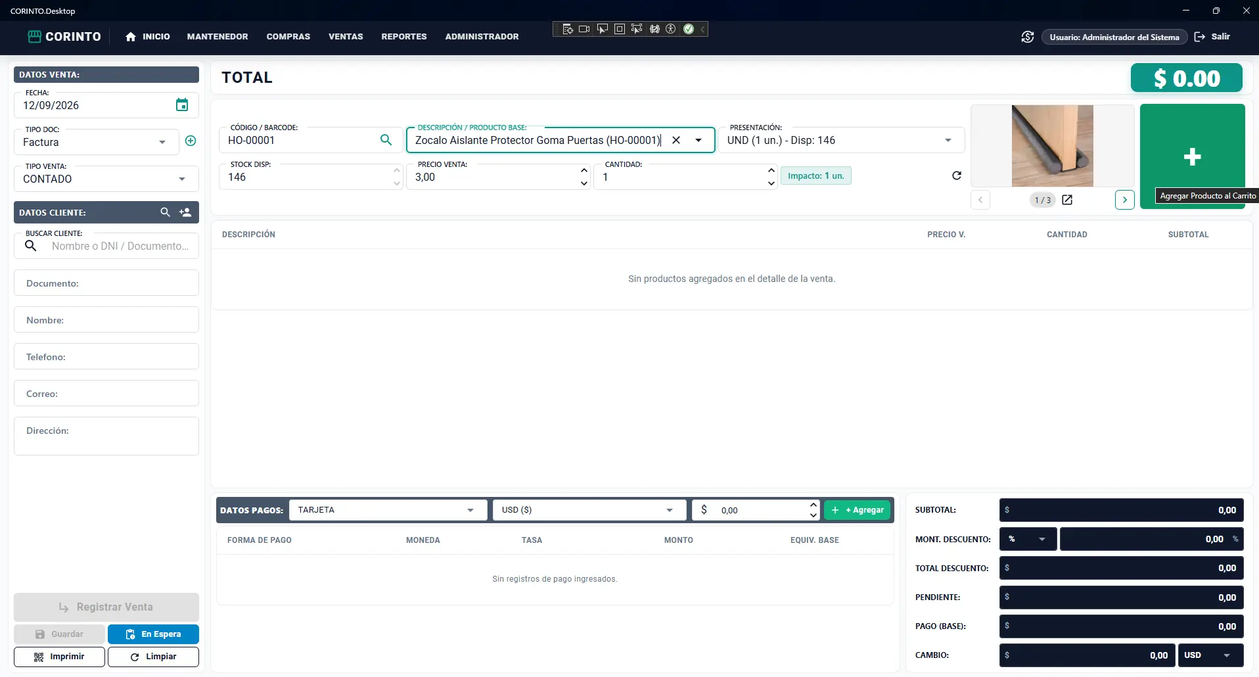
Task: Open the VENTAS menu
Action: (x=346, y=37)
